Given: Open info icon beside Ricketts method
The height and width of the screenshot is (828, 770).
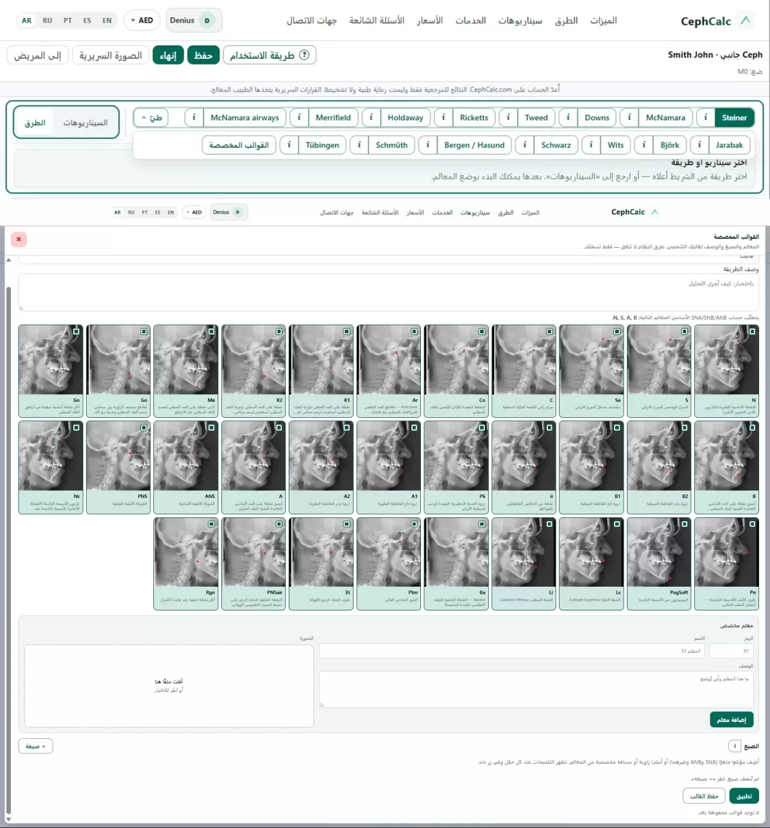Looking at the screenshot, I should (443, 117).
